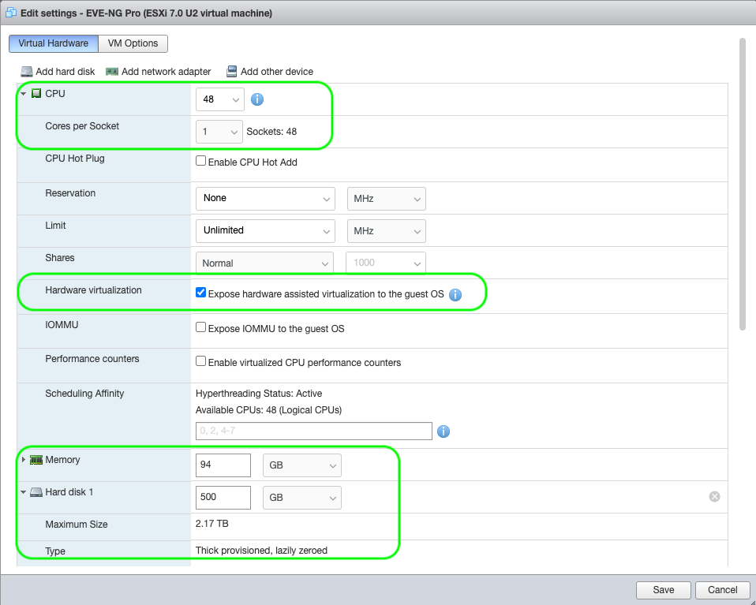Click the 'Sockets: 48' text

pyautogui.click(x=271, y=132)
